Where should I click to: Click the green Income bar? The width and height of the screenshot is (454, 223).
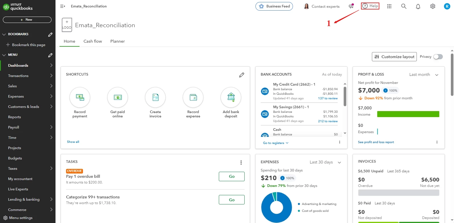click(408, 114)
